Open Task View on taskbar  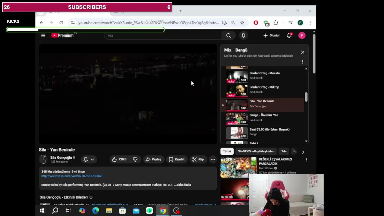(x=68, y=211)
